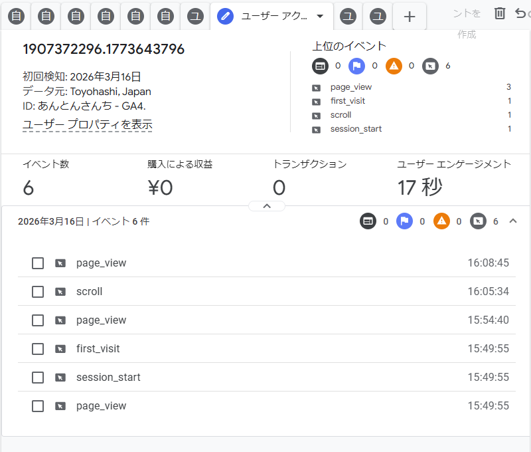Click the trash delete icon
This screenshot has height=452, width=531.
pos(500,13)
